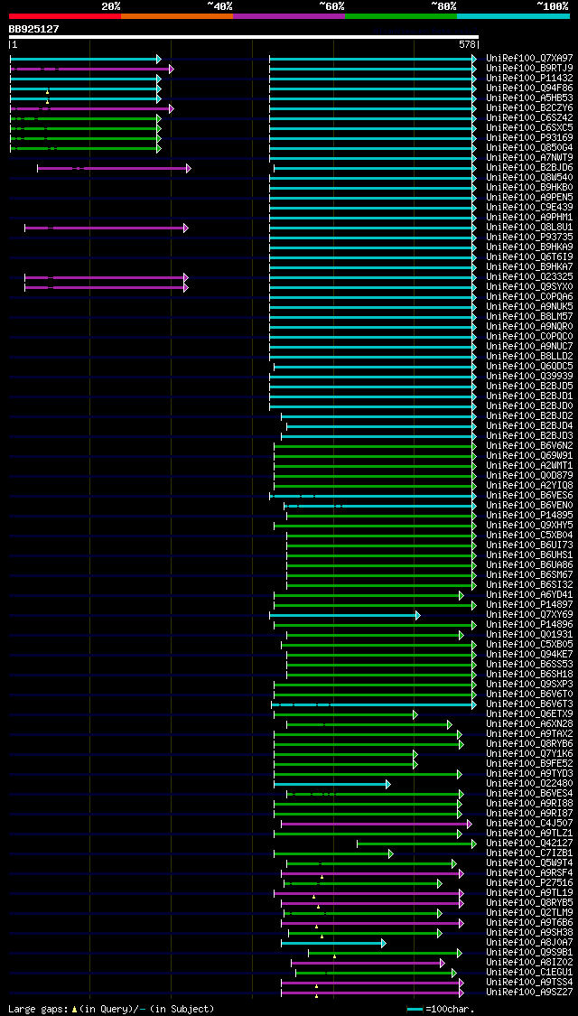Select the UniRef100_Q6QDC5 label
578x1016 pixels.
(x=529, y=366)
